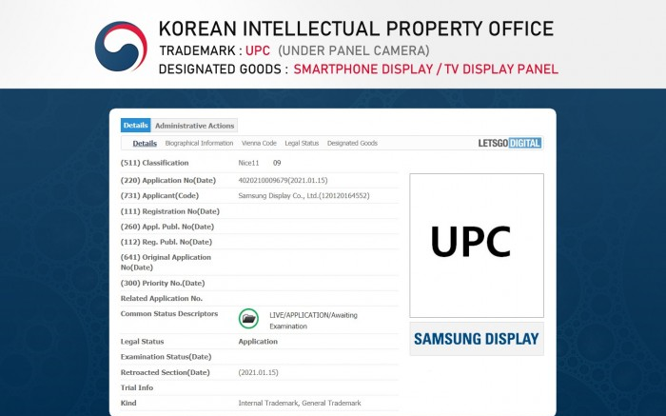Click the Korean Intellectual Property Office heading
Image resolution: width=666 pixels, height=416 pixels.
(357, 29)
